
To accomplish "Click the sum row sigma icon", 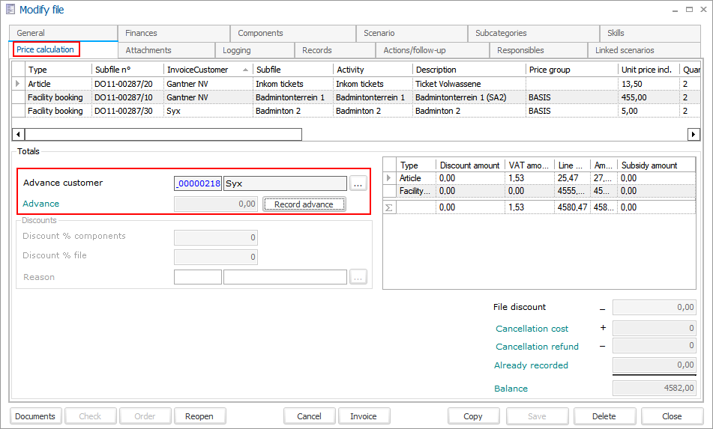I will pos(388,207).
